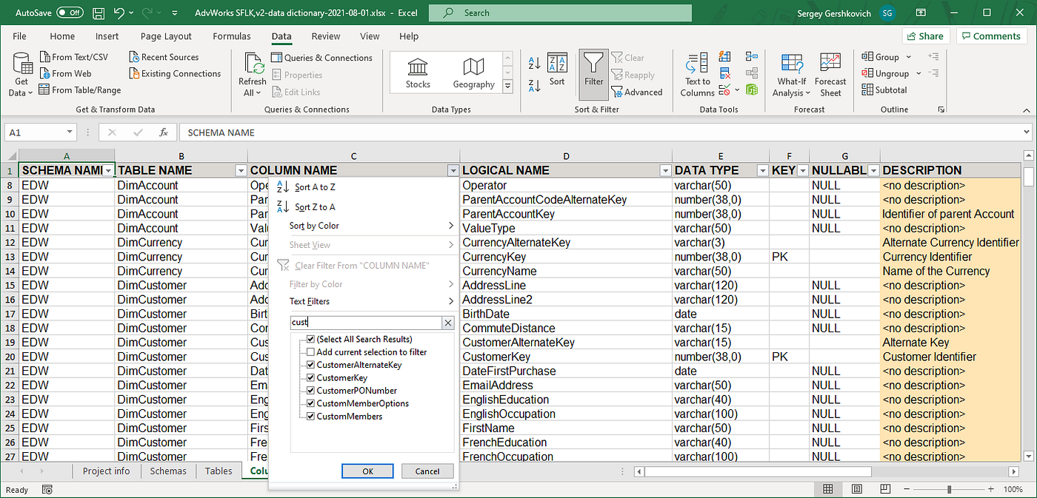Uncheck the CustomMembers checkbox

click(x=311, y=417)
